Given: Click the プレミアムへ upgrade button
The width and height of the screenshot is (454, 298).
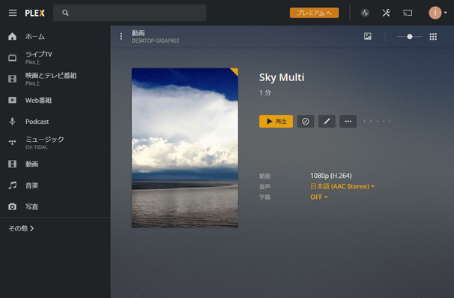Looking at the screenshot, I should click(314, 13).
